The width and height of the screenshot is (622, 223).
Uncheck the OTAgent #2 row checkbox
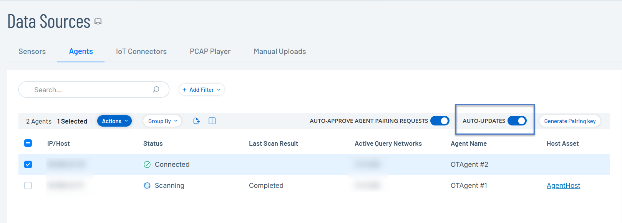click(x=28, y=164)
